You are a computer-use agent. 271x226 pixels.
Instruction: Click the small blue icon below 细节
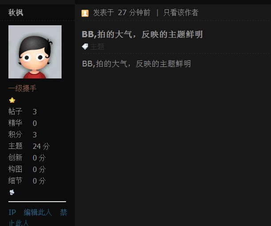[12, 192]
